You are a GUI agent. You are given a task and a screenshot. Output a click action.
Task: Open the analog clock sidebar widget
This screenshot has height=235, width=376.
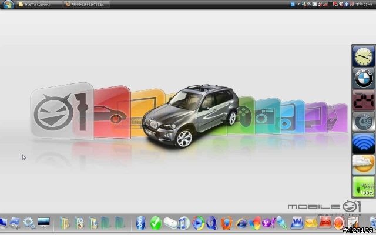(364, 56)
